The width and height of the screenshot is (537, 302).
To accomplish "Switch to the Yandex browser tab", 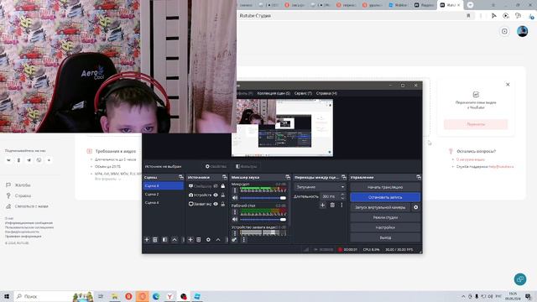I will click(424, 5).
